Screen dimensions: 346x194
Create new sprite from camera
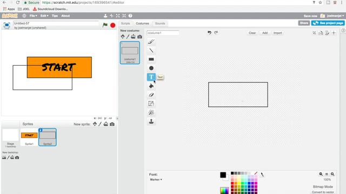(x=112, y=124)
